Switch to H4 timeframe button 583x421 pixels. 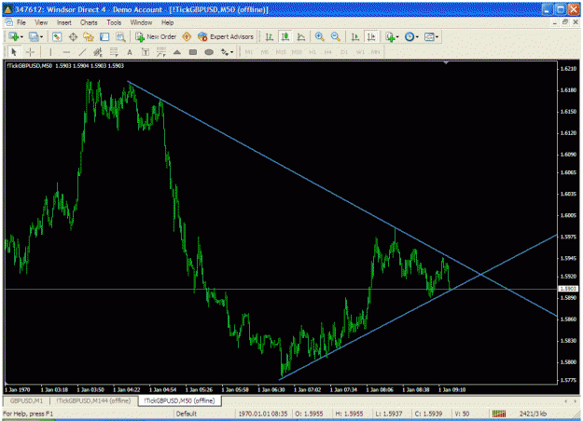[327, 52]
